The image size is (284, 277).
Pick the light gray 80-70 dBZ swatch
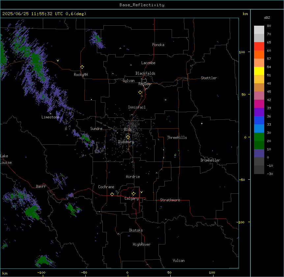tap(259, 30)
